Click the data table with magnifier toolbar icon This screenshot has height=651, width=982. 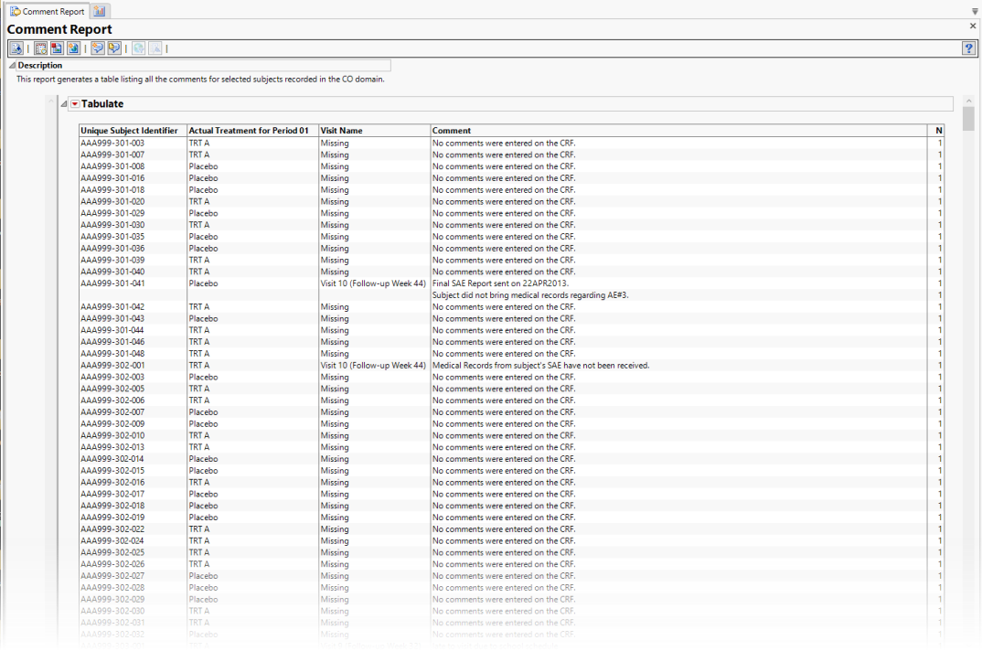pyautogui.click(x=41, y=48)
